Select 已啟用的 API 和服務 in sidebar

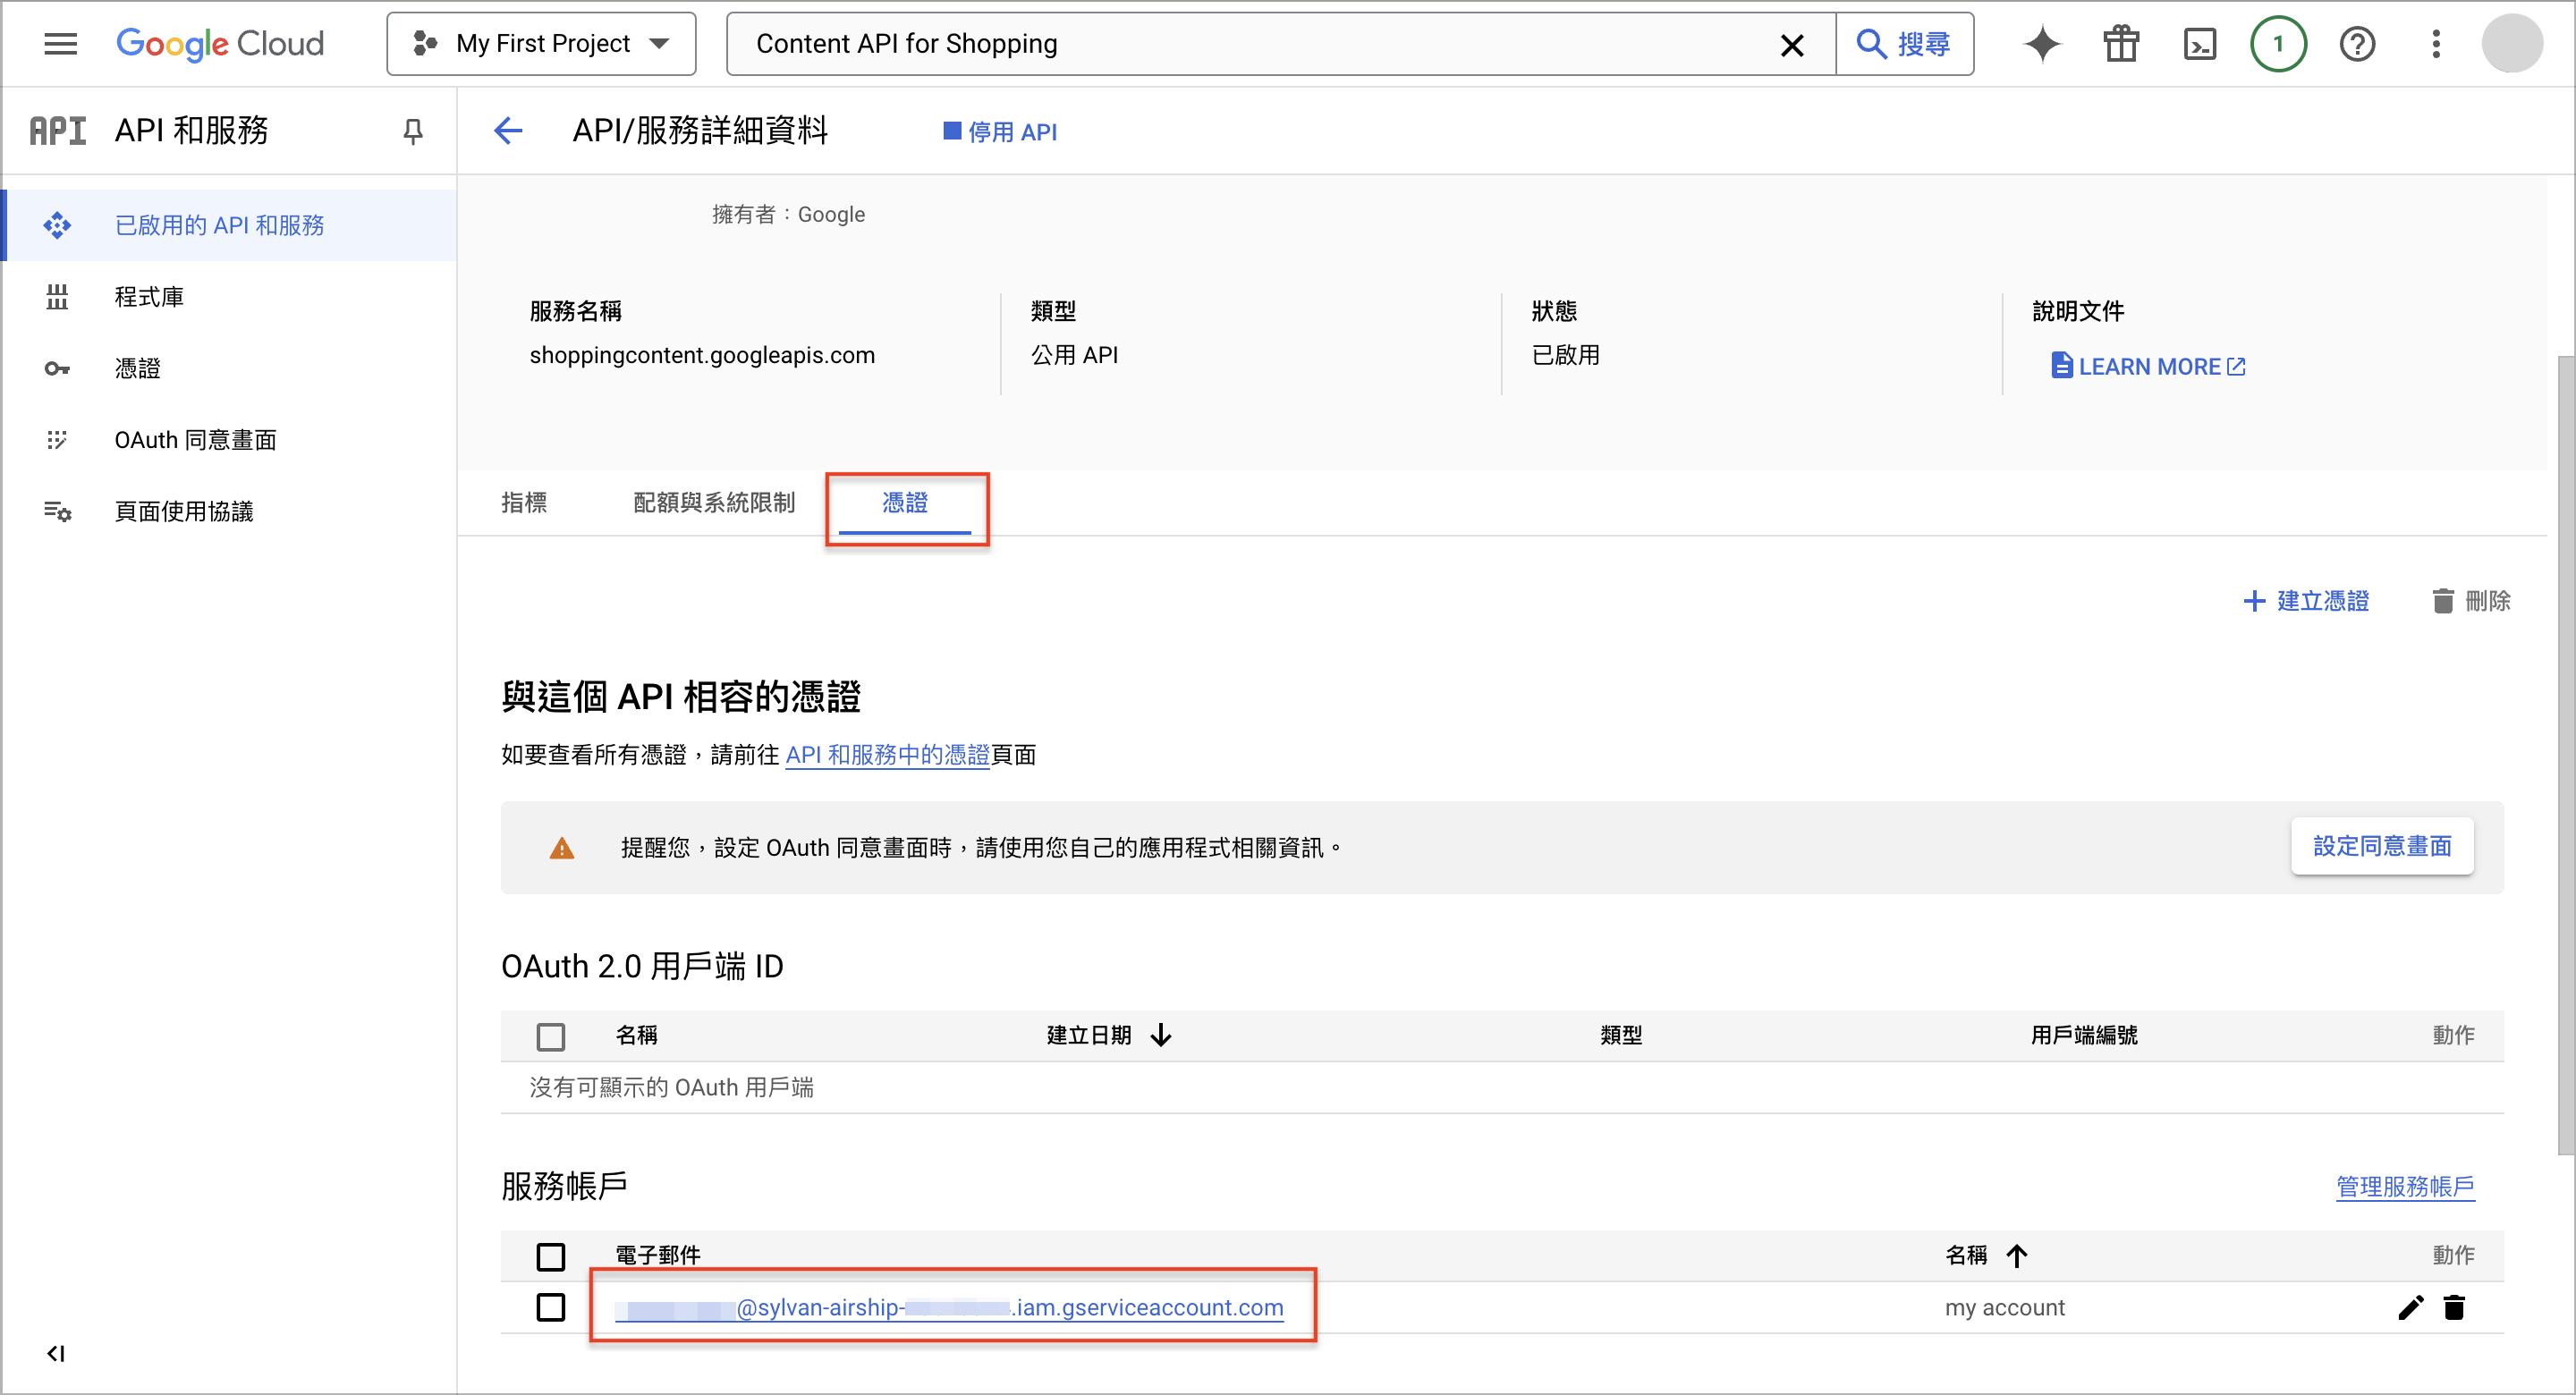(230, 225)
